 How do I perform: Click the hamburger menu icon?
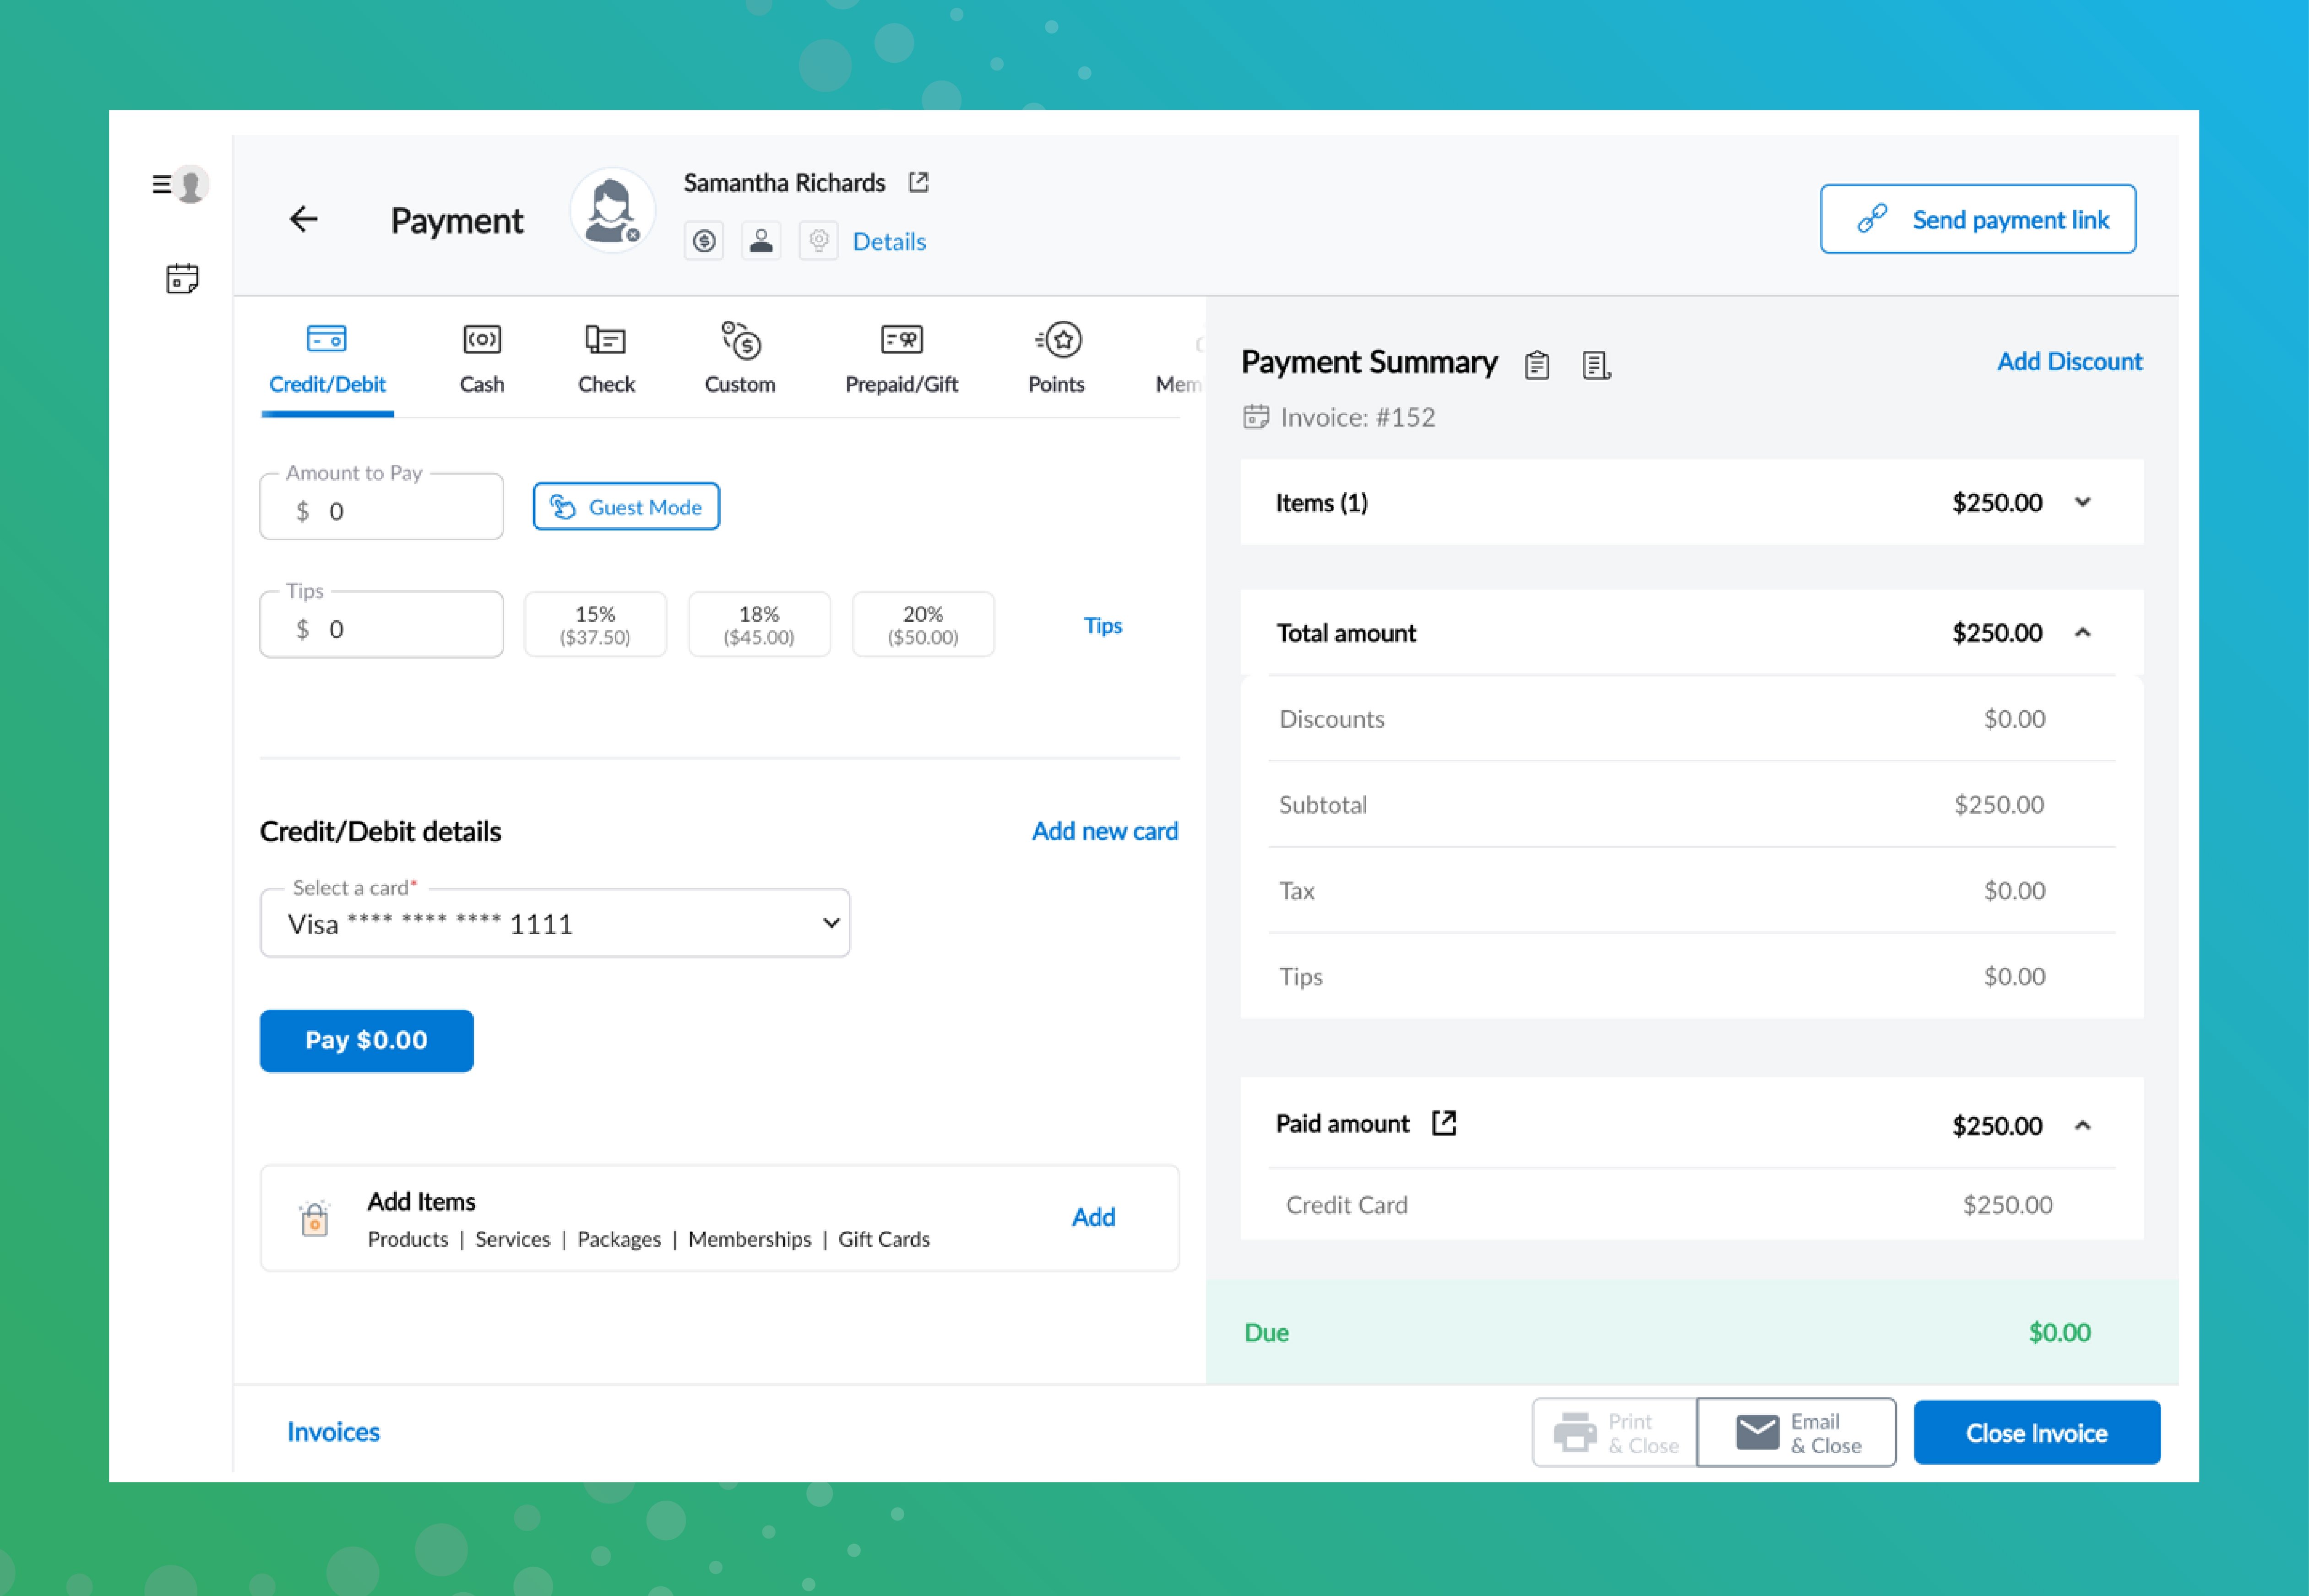coord(160,184)
